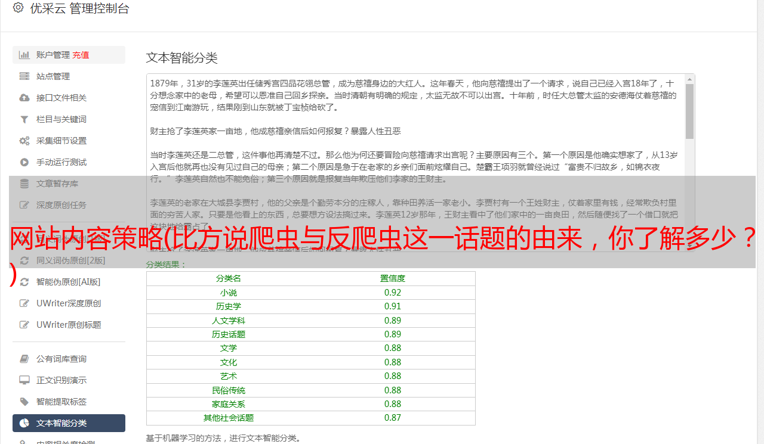Image resolution: width=764 pixels, height=444 pixels.
Task: Select the 其他社会话题 category cell
Action: 229,418
